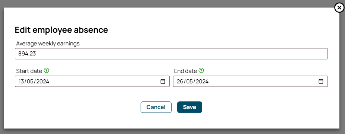
Task: Click the Average weekly earnings label
Action: coord(48,44)
